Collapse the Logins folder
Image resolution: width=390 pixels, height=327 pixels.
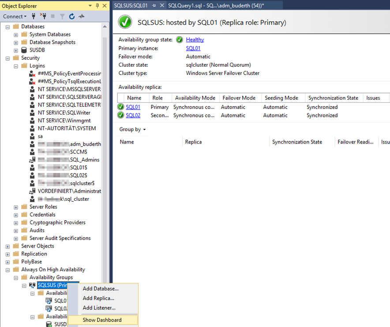[x=16, y=66]
